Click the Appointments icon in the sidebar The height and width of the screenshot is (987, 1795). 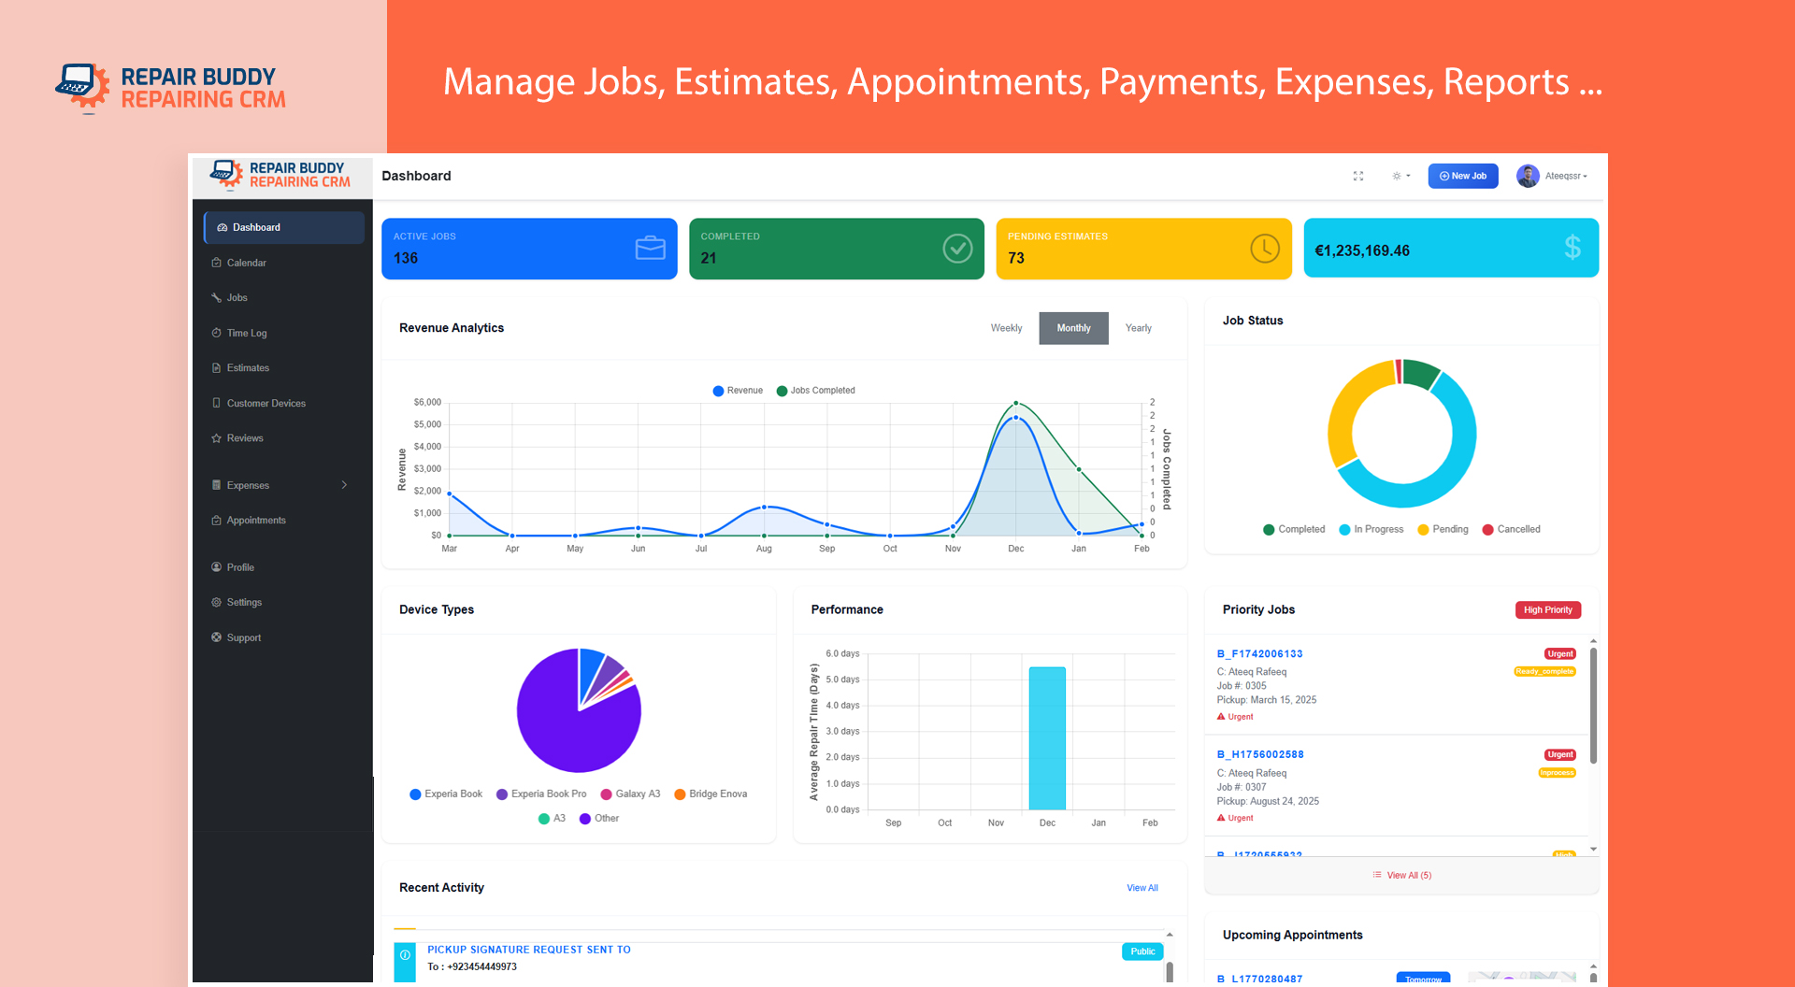click(x=217, y=521)
